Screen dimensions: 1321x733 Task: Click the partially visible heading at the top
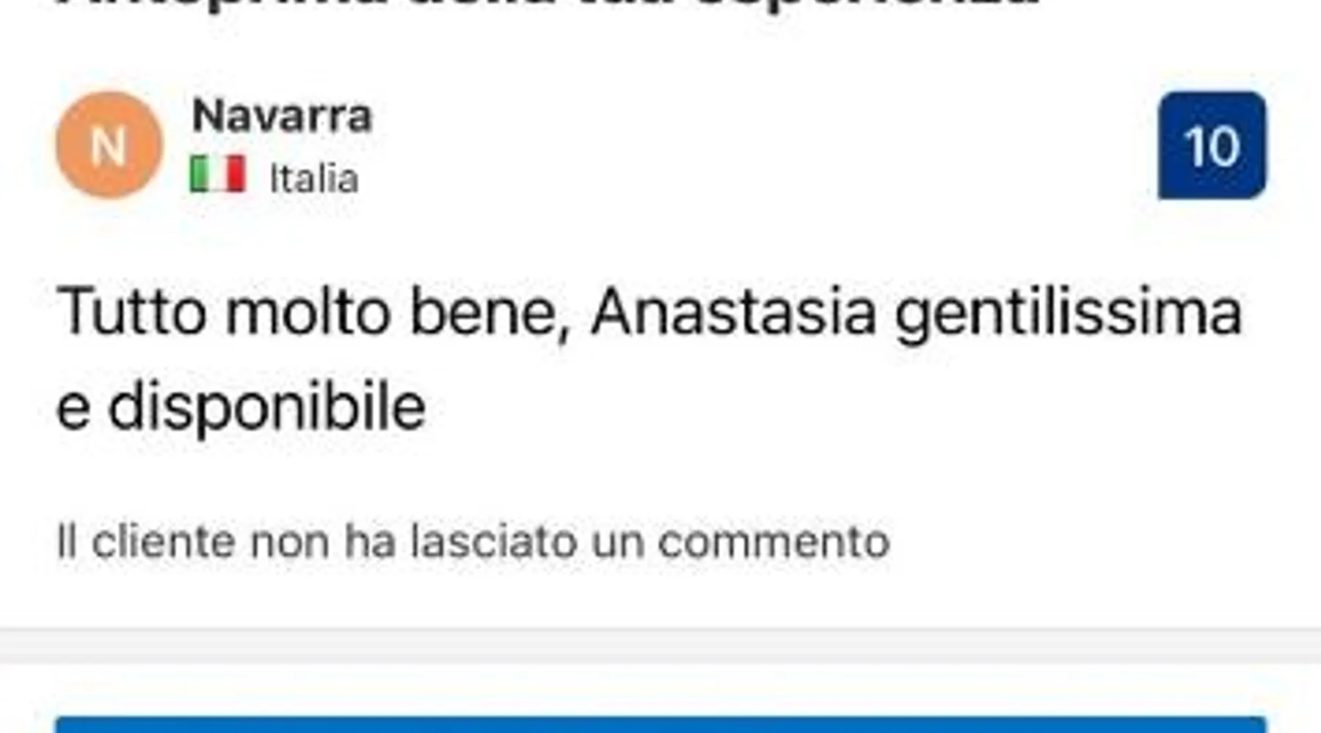pyautogui.click(x=547, y=4)
